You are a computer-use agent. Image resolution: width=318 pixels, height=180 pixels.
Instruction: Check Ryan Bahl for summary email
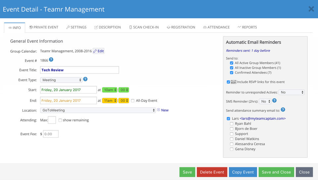[x=232, y=124]
